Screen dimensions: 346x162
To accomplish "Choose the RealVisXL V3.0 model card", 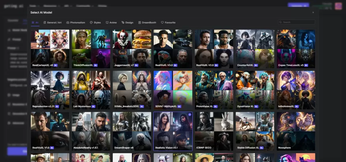I will click(173, 49).
